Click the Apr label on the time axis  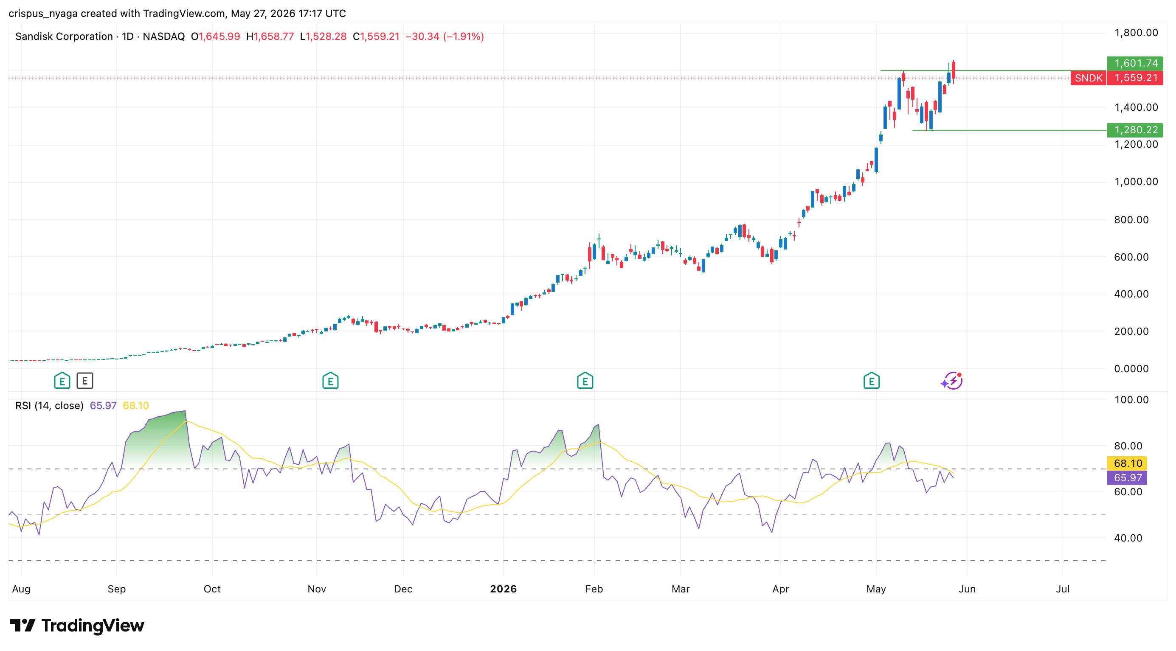[x=781, y=589]
